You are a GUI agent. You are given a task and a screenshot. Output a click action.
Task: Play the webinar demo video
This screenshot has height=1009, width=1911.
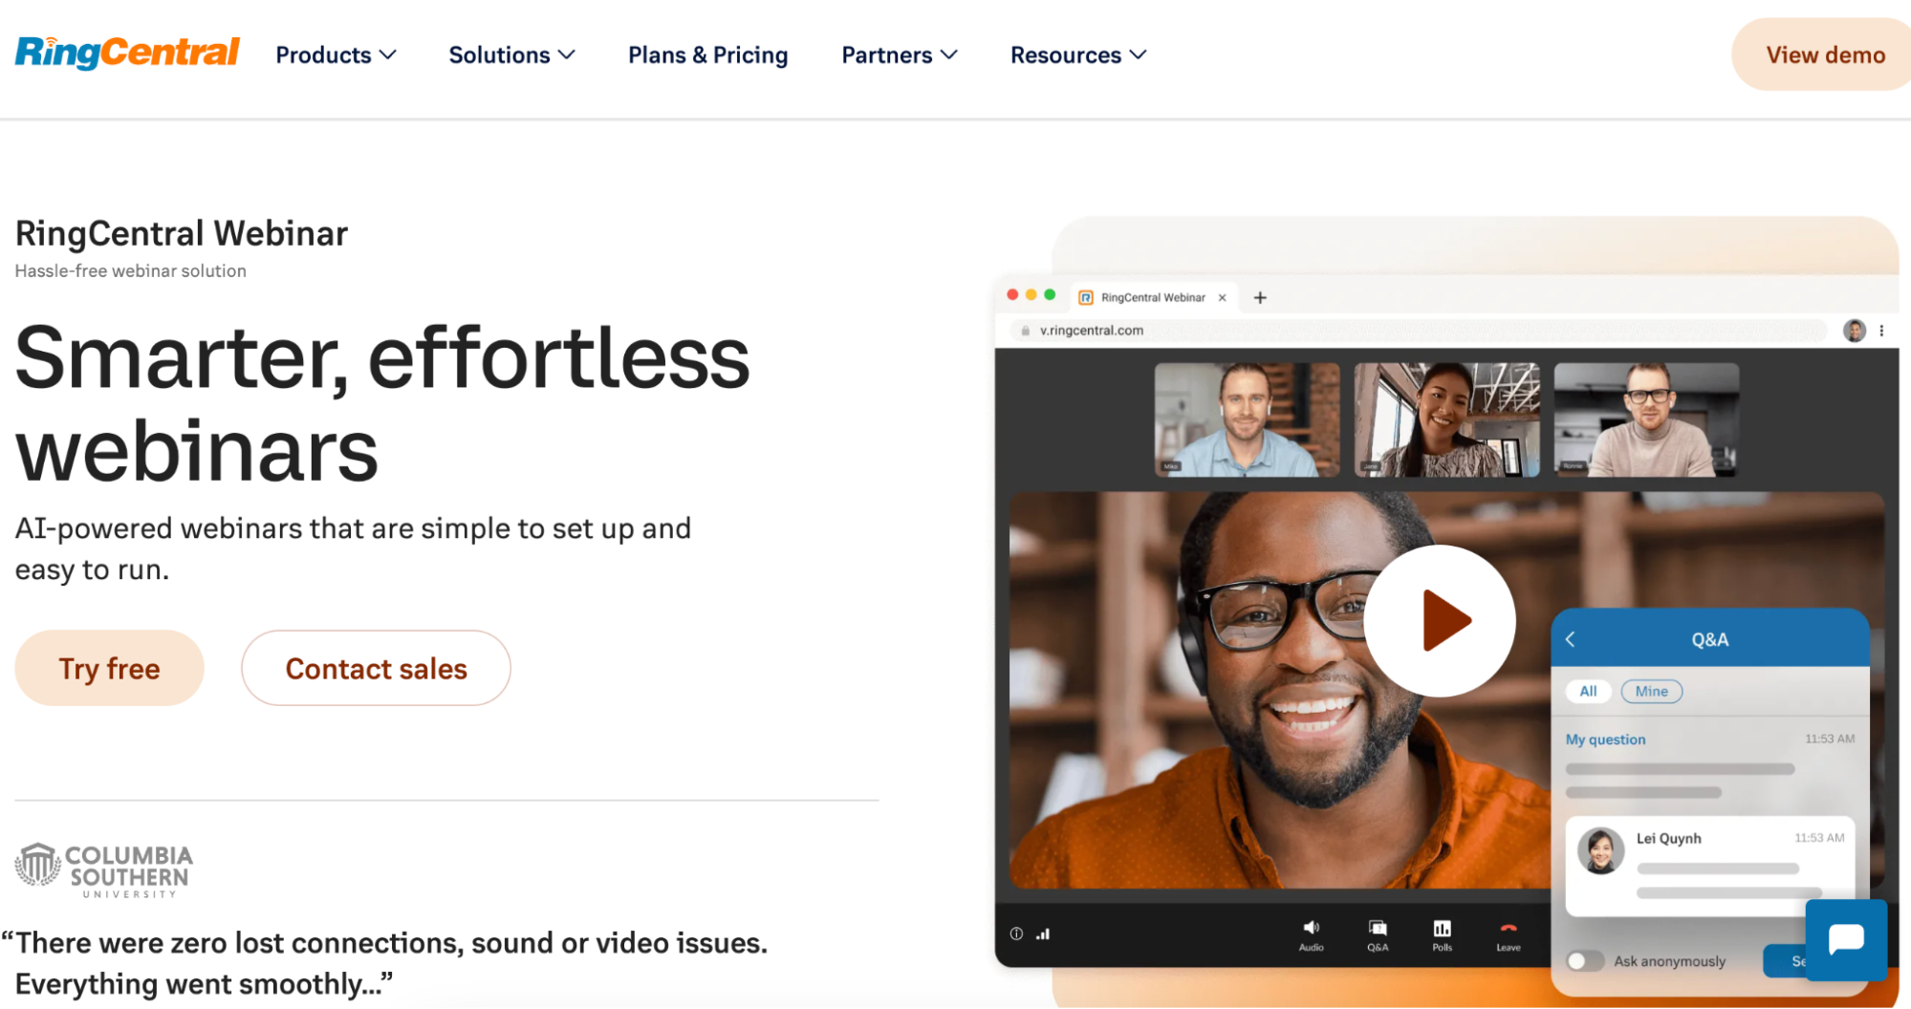tap(1439, 620)
